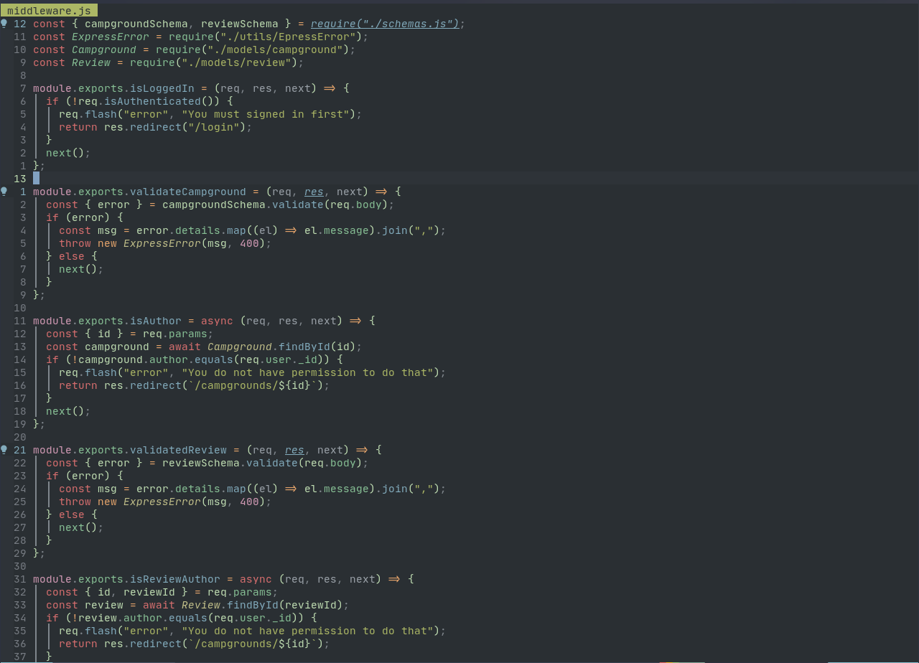919x663 pixels.
Task: Select the middleware.js tab label
Action: pyautogui.click(x=48, y=10)
